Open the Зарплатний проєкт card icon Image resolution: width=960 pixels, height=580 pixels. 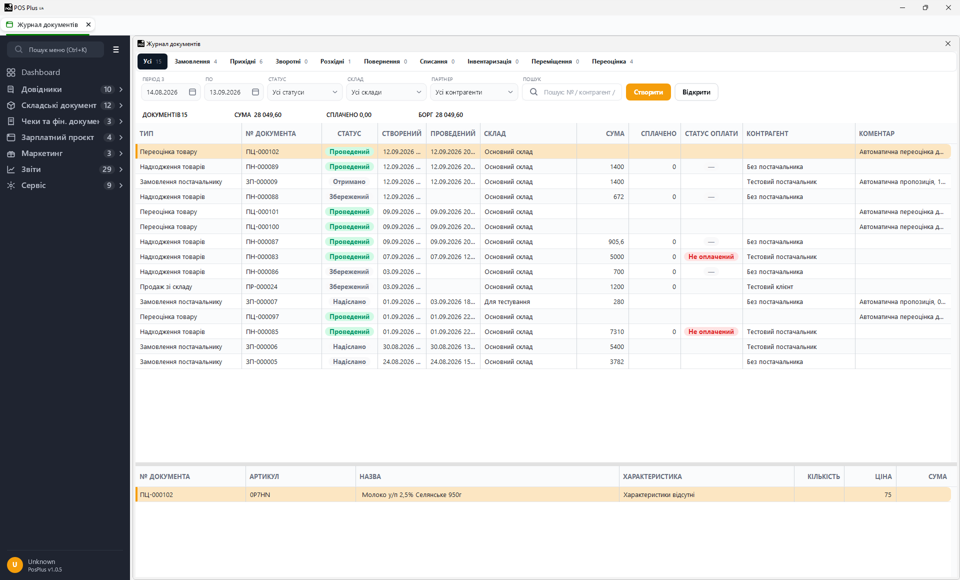(11, 137)
